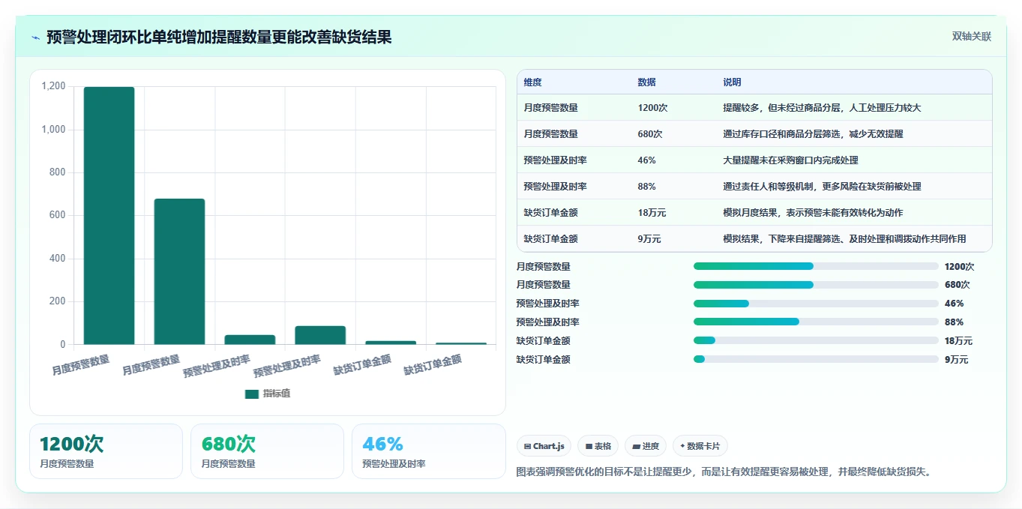Select the 数据卡片 chip
1022x509 pixels.
(x=700, y=446)
